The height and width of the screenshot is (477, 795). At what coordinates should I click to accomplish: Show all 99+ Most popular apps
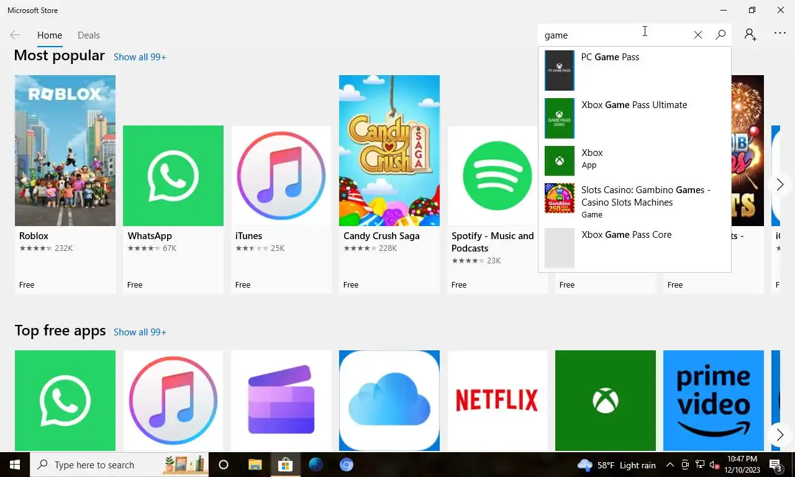[x=140, y=57]
